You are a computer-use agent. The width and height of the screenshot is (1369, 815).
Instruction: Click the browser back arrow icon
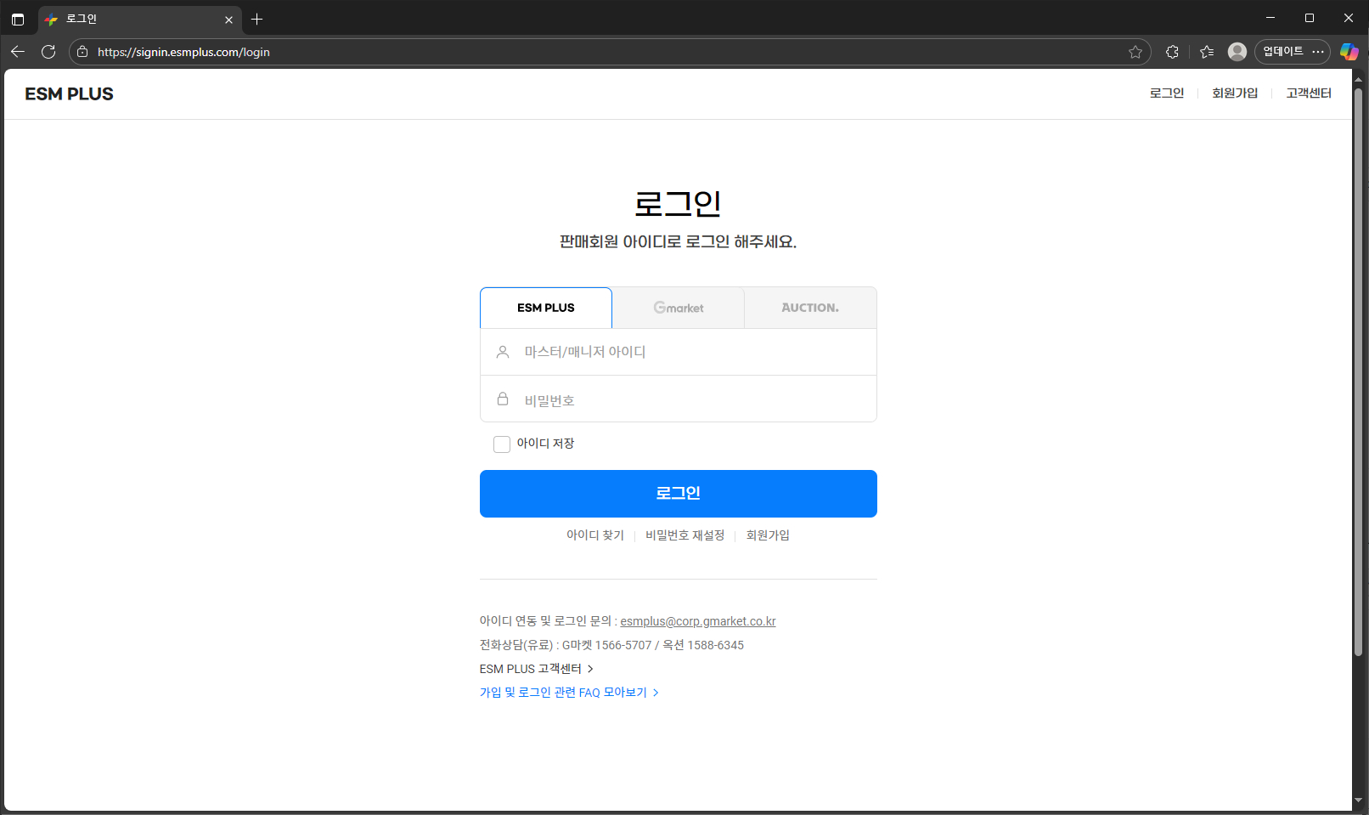click(18, 52)
